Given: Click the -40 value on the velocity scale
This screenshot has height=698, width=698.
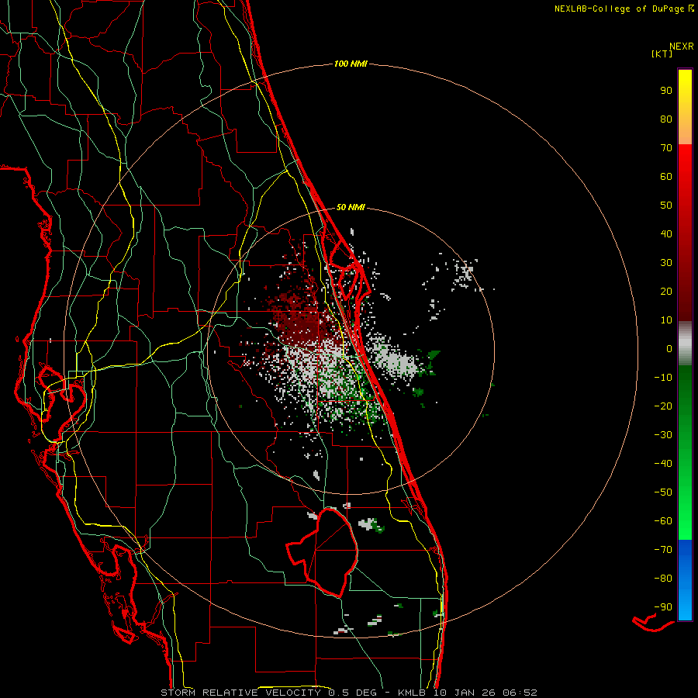Looking at the screenshot, I should [x=663, y=464].
